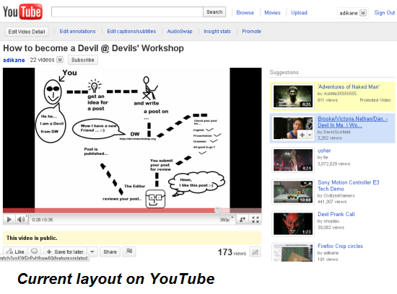397x294 pixels.
Task: Click the add-to-queue plus icon on Brooke/Victoria thumbnail
Action: [x=302, y=135]
